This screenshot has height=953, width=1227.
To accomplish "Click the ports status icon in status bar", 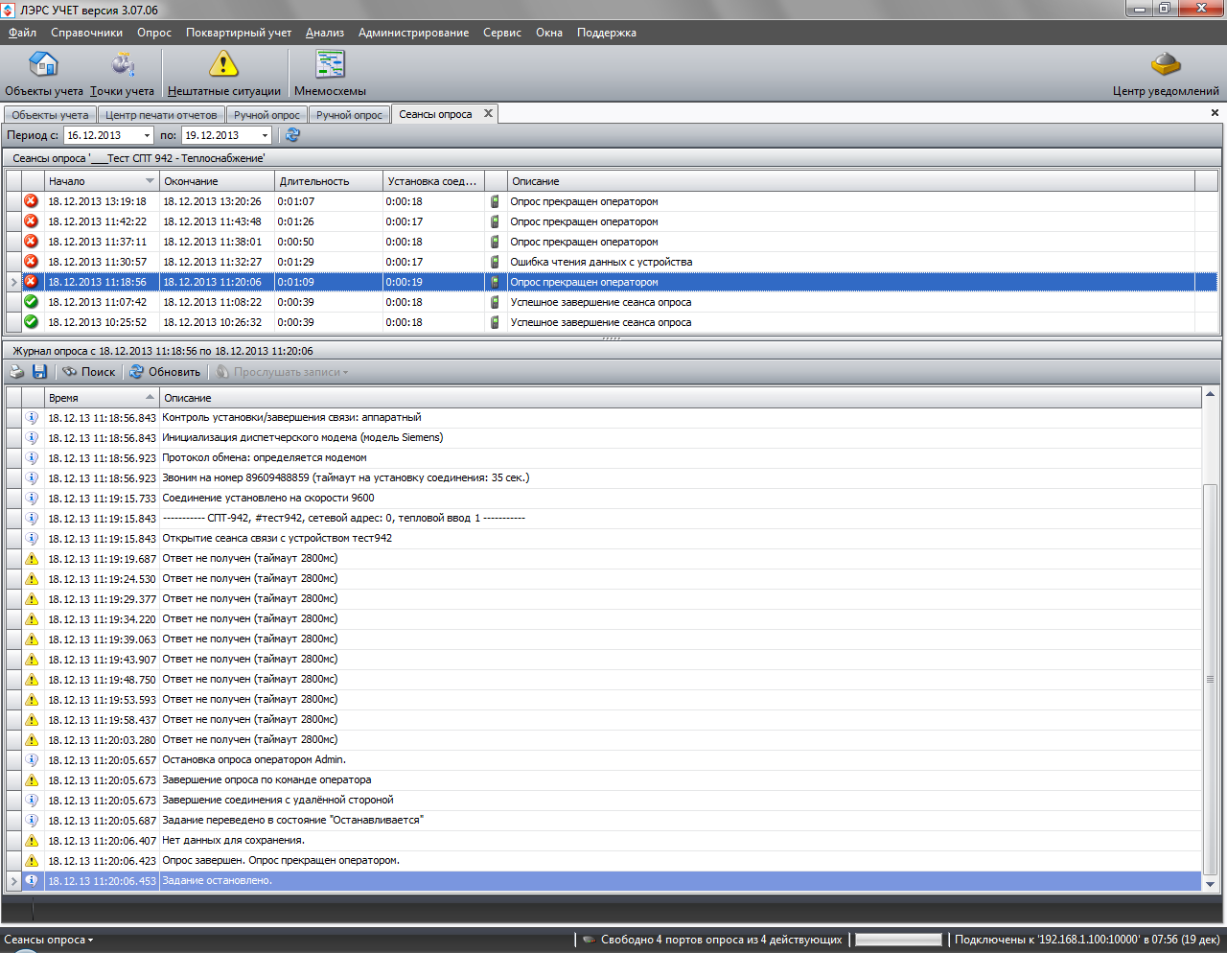I will [589, 940].
